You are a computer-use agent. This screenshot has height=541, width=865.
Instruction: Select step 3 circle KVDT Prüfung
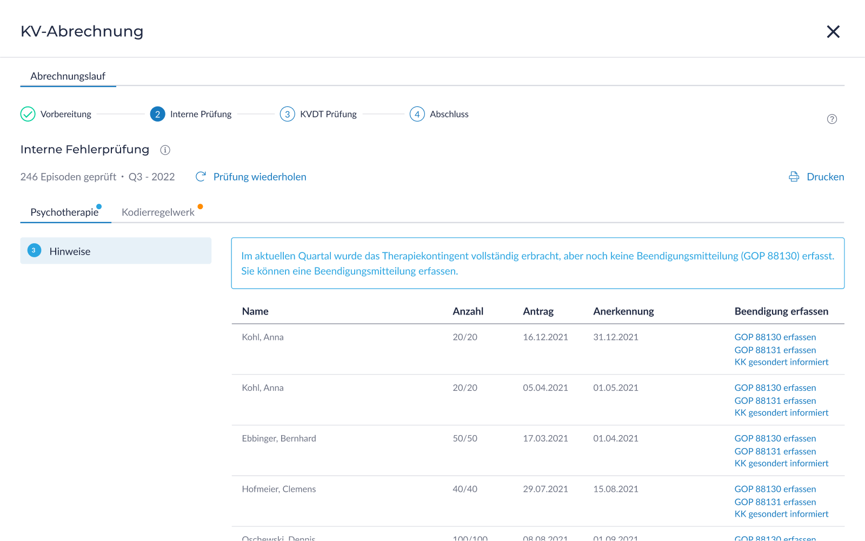tap(288, 114)
